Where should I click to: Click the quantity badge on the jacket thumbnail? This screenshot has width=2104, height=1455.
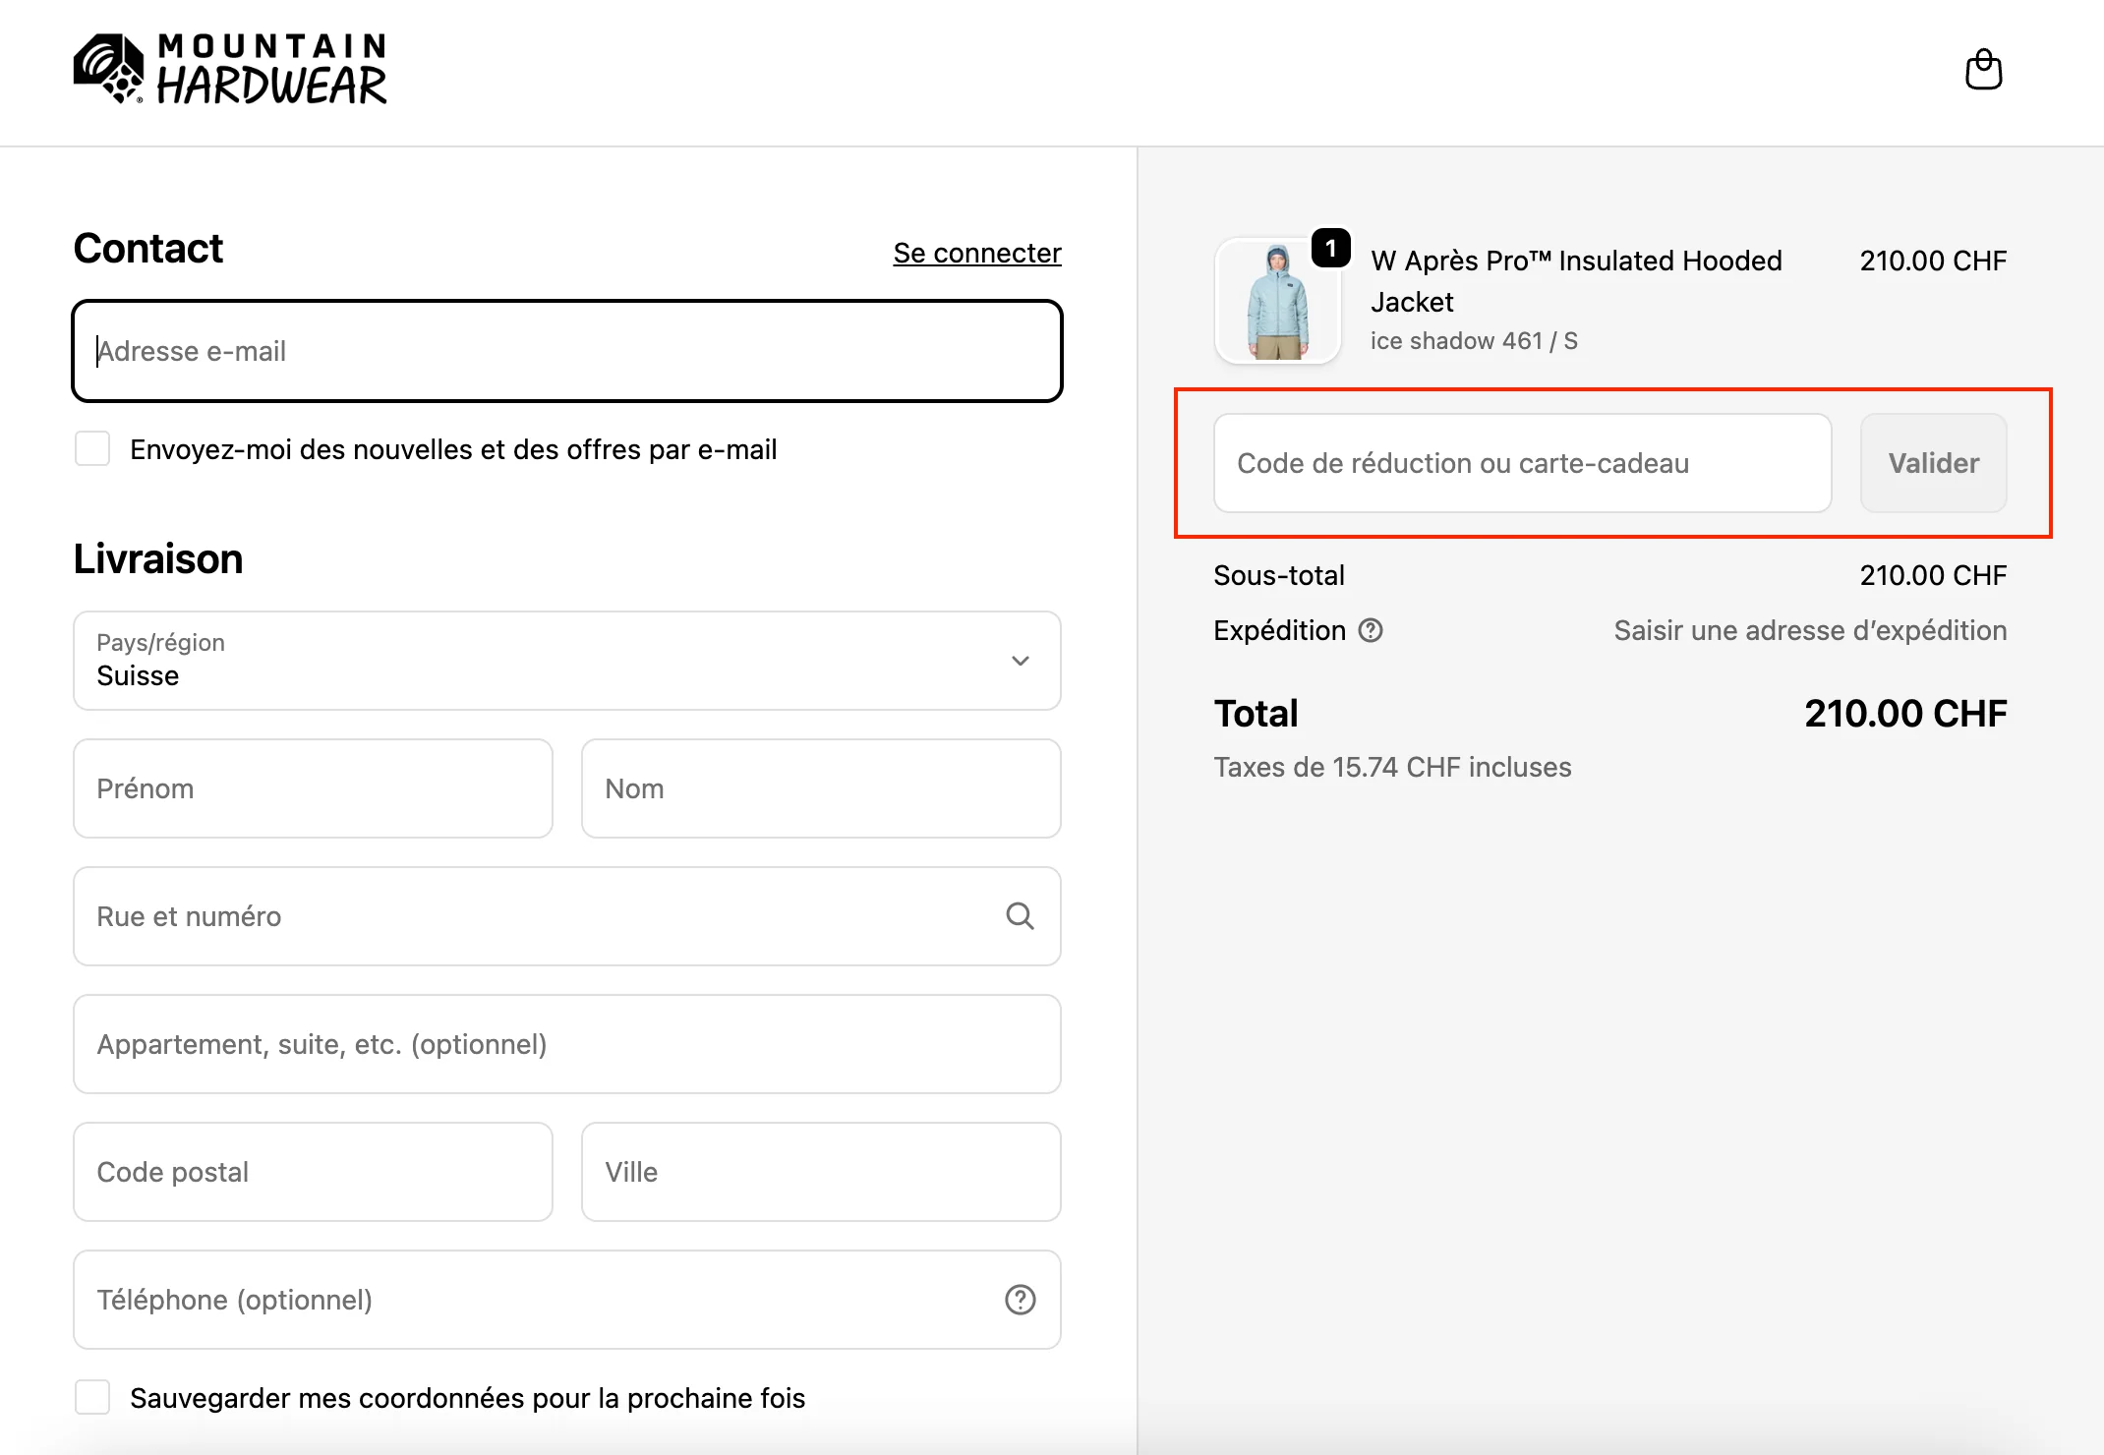(1329, 248)
